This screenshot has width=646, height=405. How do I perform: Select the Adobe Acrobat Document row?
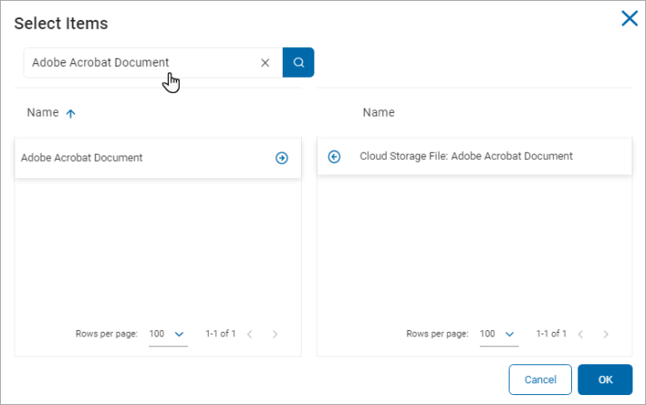click(x=136, y=158)
